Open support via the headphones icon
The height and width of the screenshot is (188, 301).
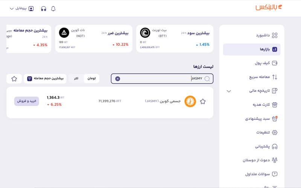[x=44, y=8]
